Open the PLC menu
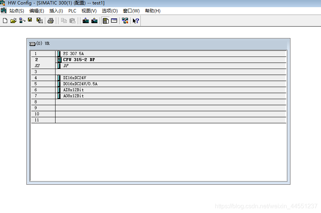The image size is (321, 213). pyautogui.click(x=72, y=11)
